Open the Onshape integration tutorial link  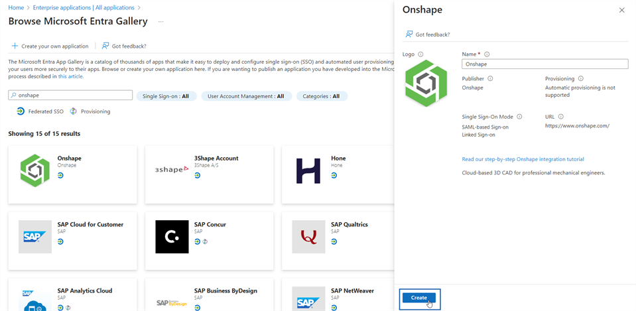523,159
